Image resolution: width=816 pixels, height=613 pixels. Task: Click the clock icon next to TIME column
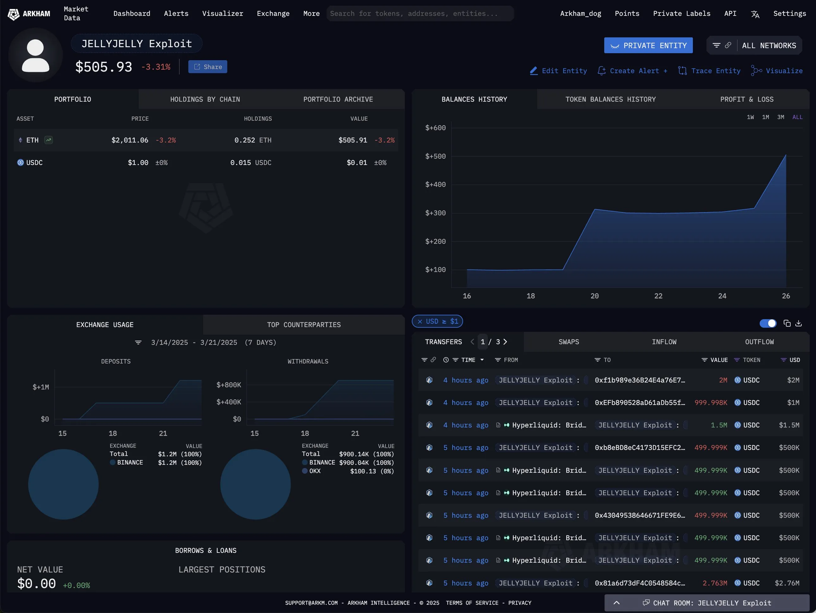click(x=446, y=360)
